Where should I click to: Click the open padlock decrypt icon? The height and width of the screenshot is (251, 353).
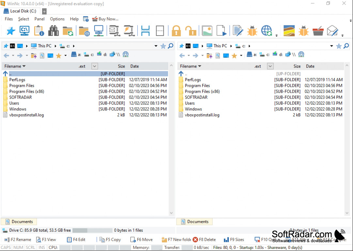(191, 31)
